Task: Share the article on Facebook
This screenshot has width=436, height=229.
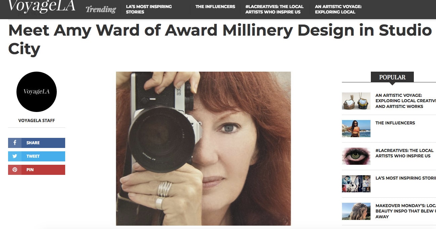Action: [37, 143]
